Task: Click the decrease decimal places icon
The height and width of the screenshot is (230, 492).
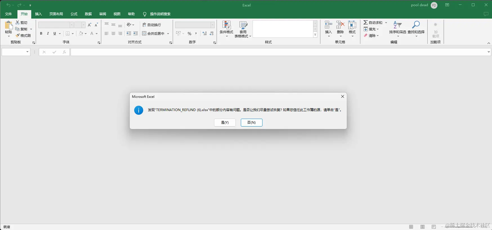Action: click(212, 33)
